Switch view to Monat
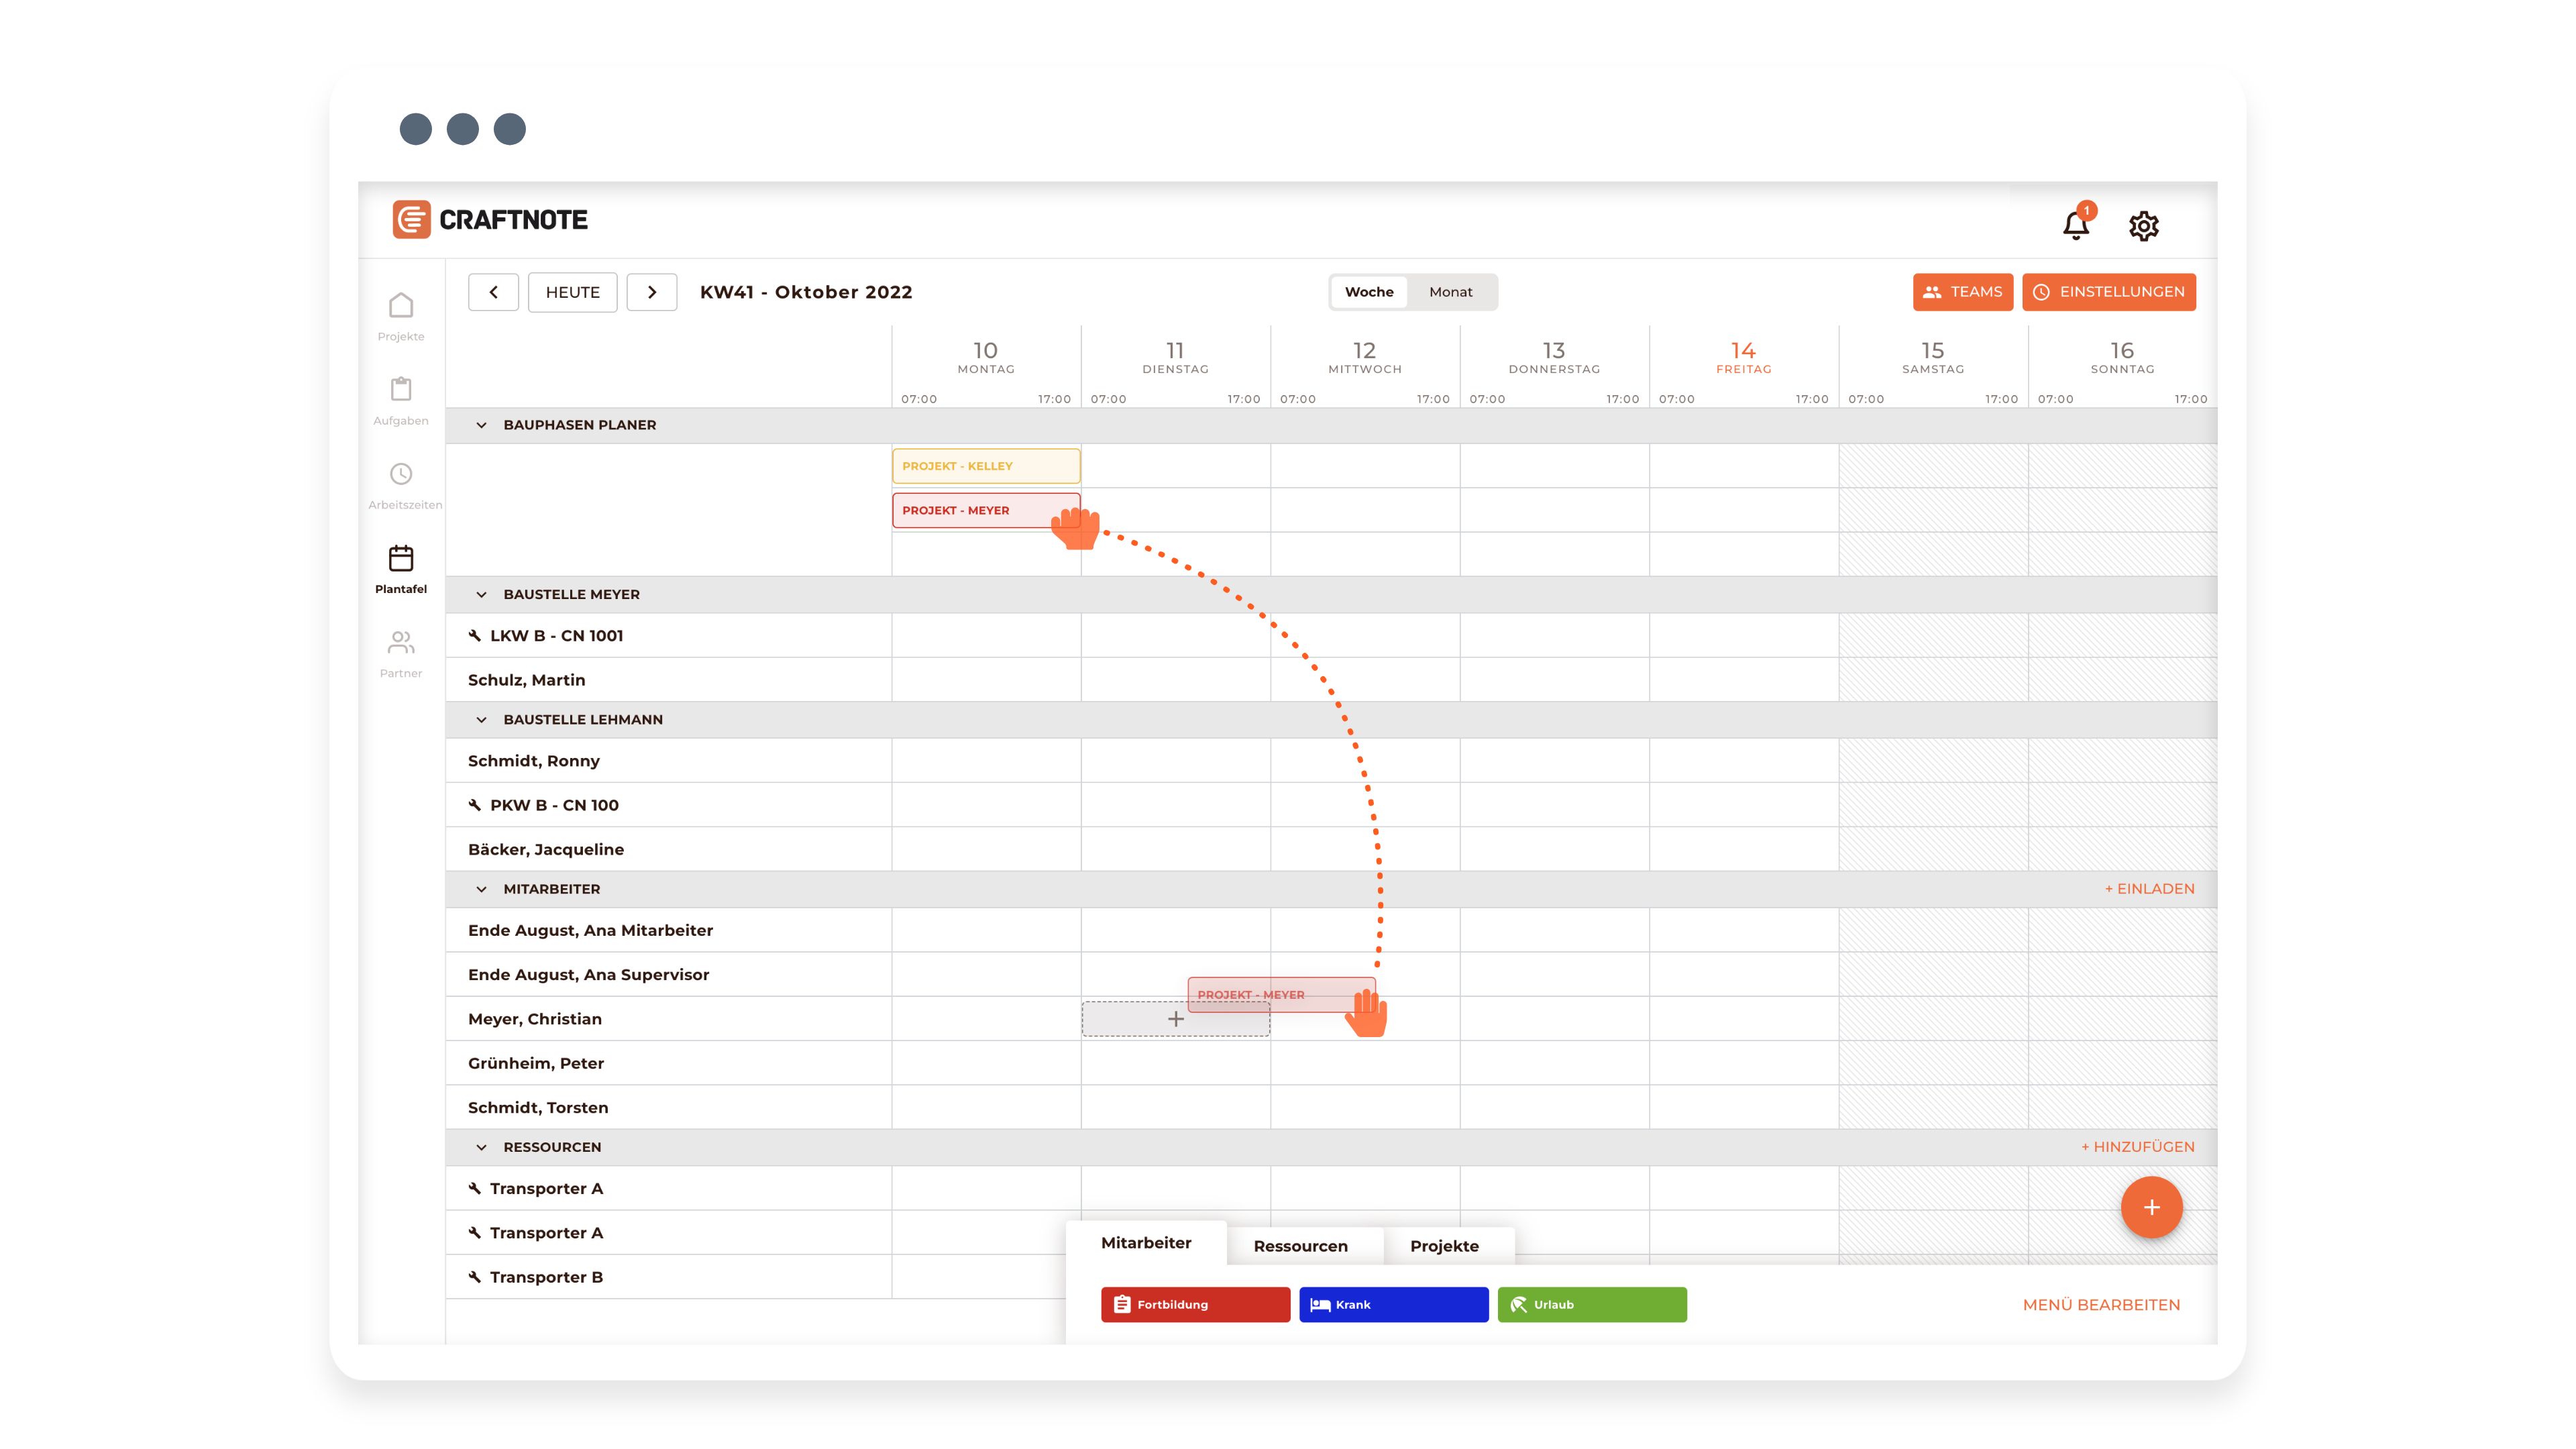Screen dimensions: 2576x1449 coord(1450,292)
